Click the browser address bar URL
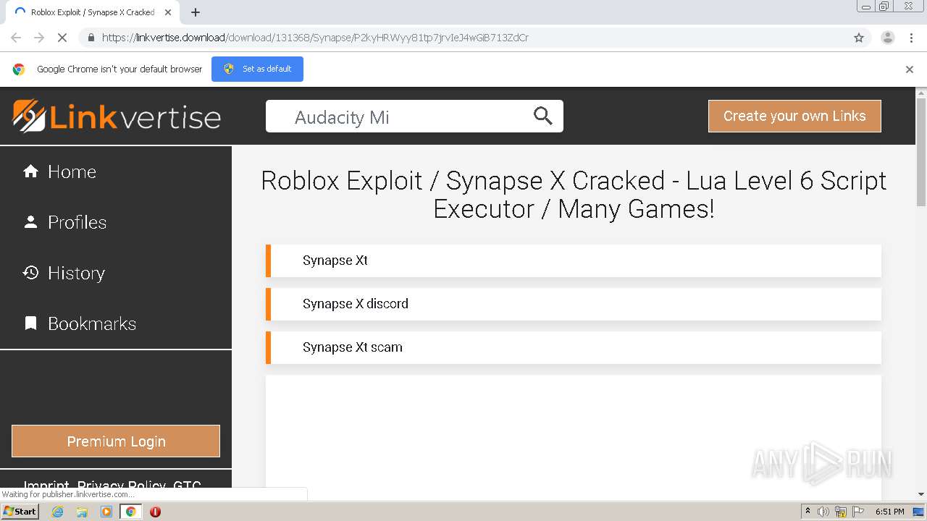Image resolution: width=927 pixels, height=521 pixels. tap(315, 38)
